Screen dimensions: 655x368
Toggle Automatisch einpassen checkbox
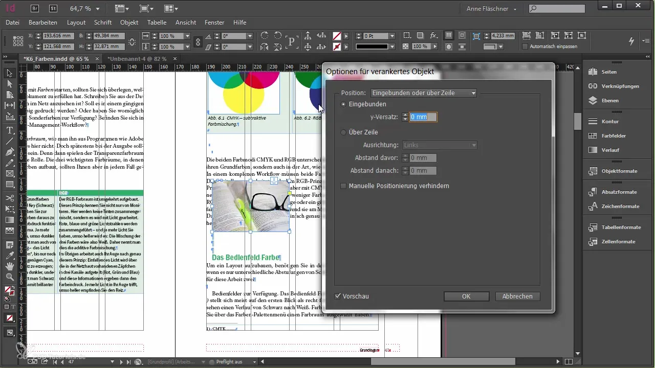(525, 47)
